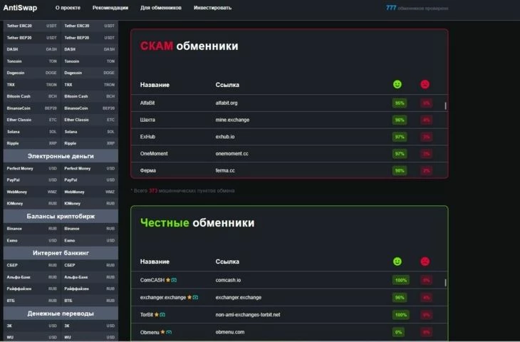The image size is (520, 342).
Task: Select Tether BEP20 in the second sidebar column
Action: click(90, 38)
